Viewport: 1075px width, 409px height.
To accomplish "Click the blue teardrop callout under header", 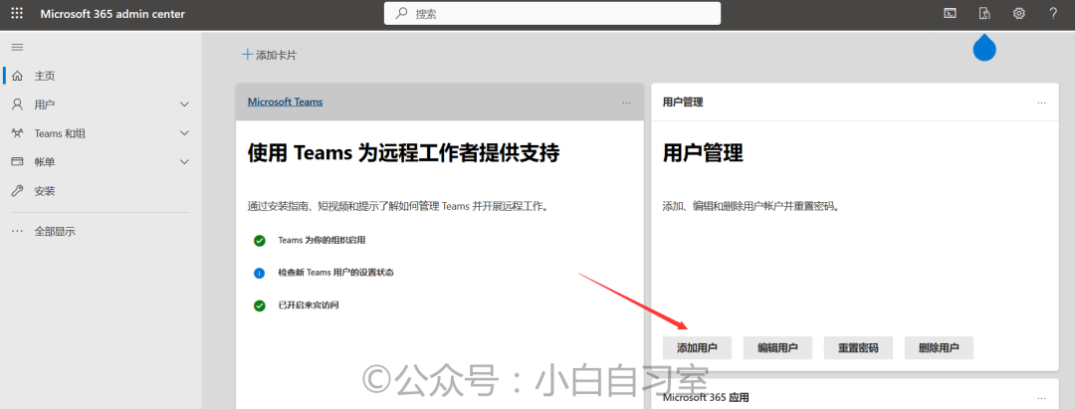I will [x=984, y=48].
